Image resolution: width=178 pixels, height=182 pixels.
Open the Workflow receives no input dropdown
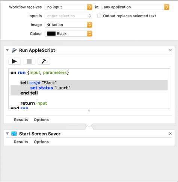[x=68, y=7]
